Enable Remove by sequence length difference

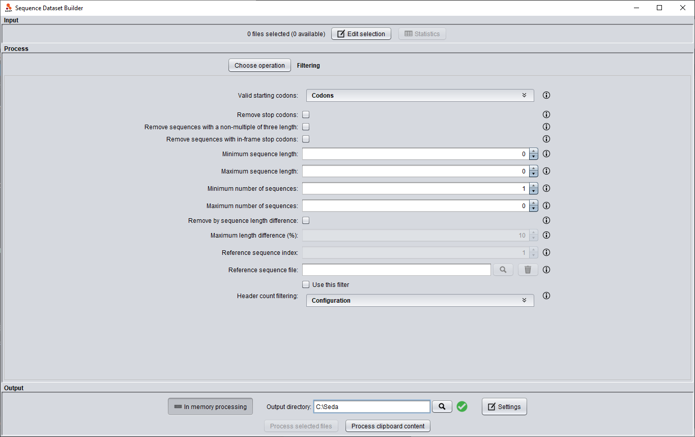tap(306, 220)
